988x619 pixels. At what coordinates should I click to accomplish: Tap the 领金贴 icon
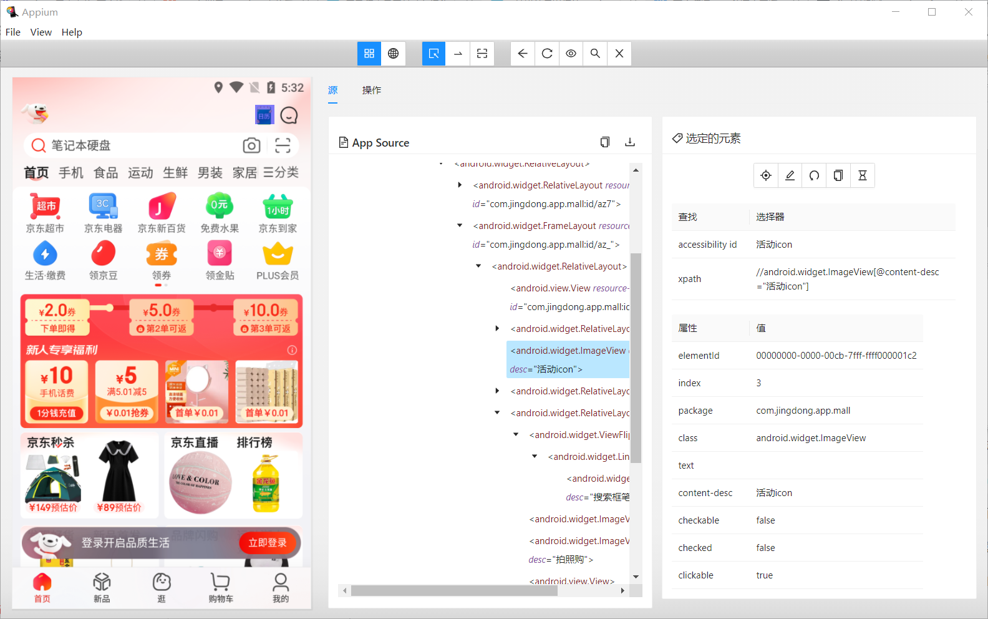[220, 261]
